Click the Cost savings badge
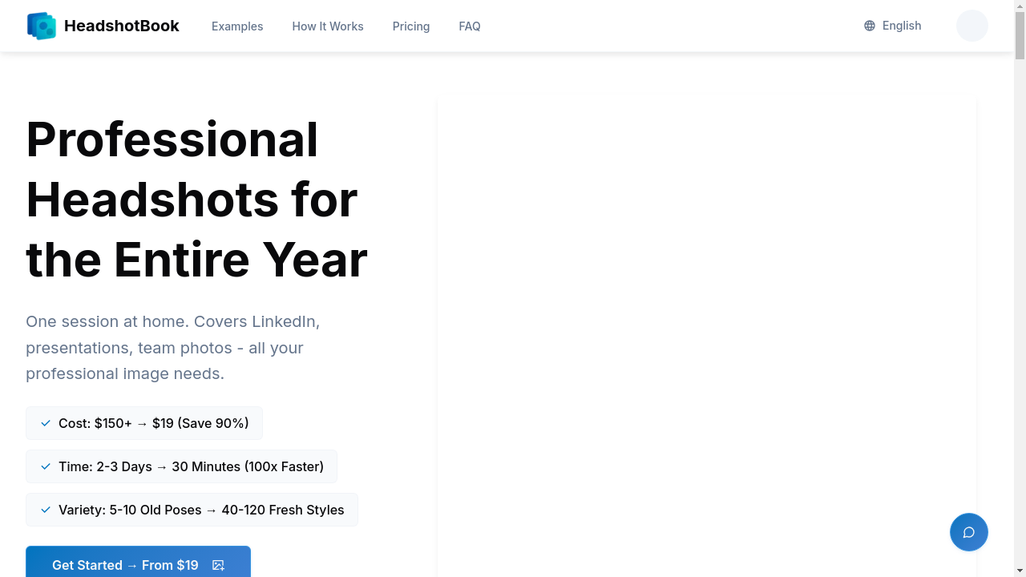Screen dimensions: 1026x577 pos(144,423)
